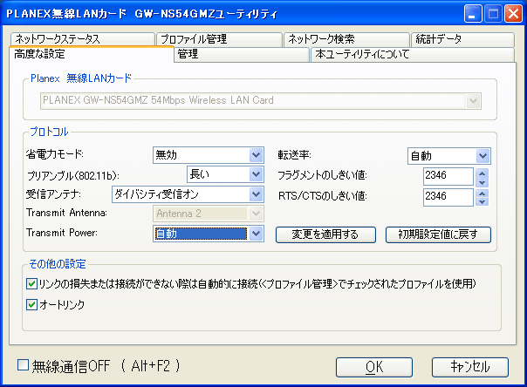Enable the 無線通信OFF checkbox

pyautogui.click(x=23, y=365)
